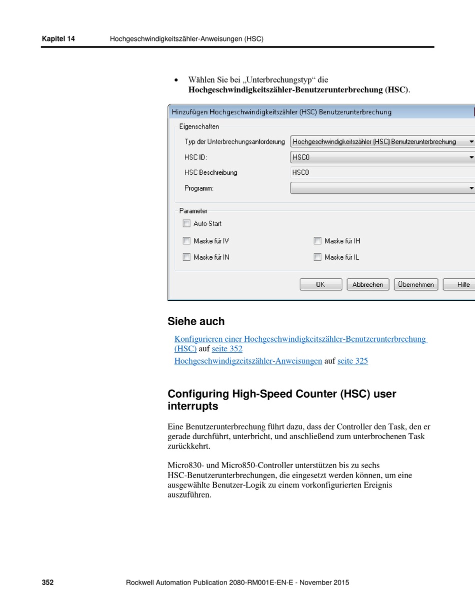The height and width of the screenshot is (614, 475).
Task: Click the HSC Beschreibung label
Action: (211, 173)
